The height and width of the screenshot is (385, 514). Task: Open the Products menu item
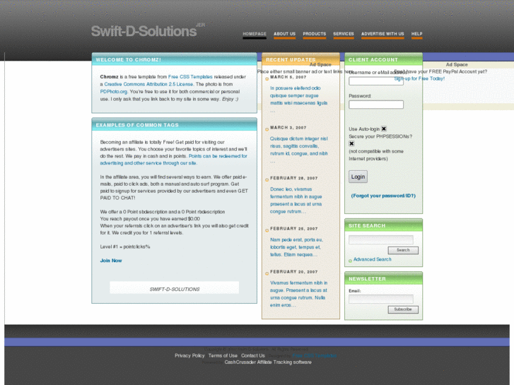[x=315, y=34]
